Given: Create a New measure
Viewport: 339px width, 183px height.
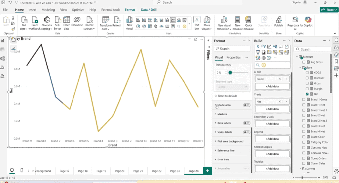Looking at the screenshot, I should click(x=238, y=23).
